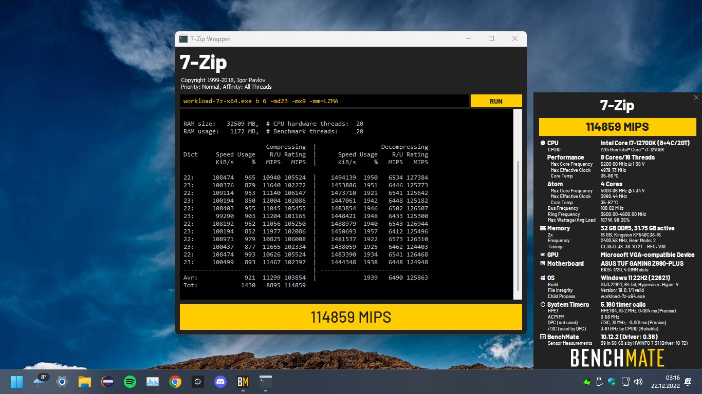Viewport: 702px width, 394px height.
Task: Open notification bell with do-not-disturb icon
Action: [688, 382]
